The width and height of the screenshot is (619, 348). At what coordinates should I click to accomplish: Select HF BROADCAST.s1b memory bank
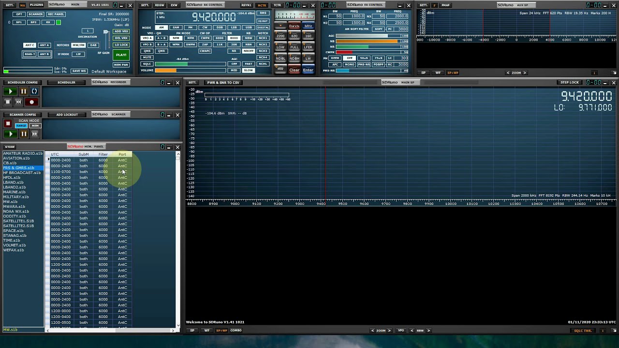[22, 173]
